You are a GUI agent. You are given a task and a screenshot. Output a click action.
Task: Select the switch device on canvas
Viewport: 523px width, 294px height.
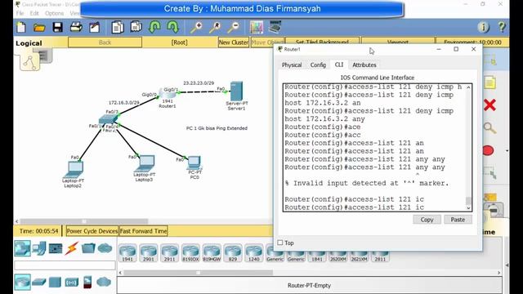click(x=108, y=119)
